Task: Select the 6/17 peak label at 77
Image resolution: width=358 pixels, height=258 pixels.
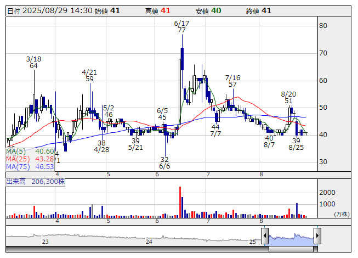Action: point(181,27)
